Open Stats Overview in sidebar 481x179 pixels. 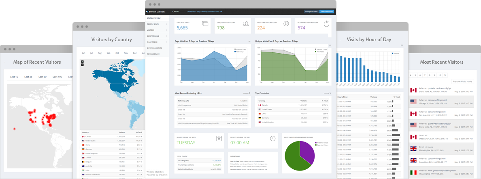click(x=157, y=18)
